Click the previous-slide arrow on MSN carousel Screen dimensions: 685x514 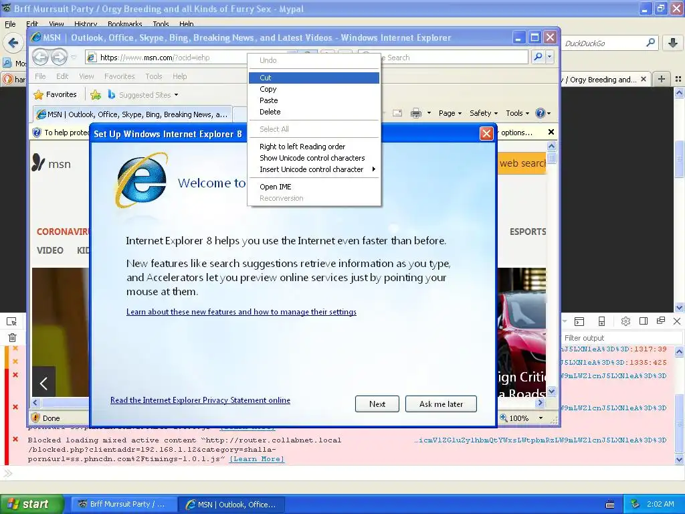click(43, 383)
